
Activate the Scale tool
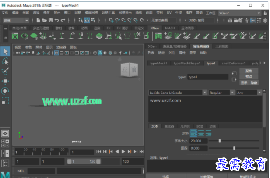click(5, 101)
